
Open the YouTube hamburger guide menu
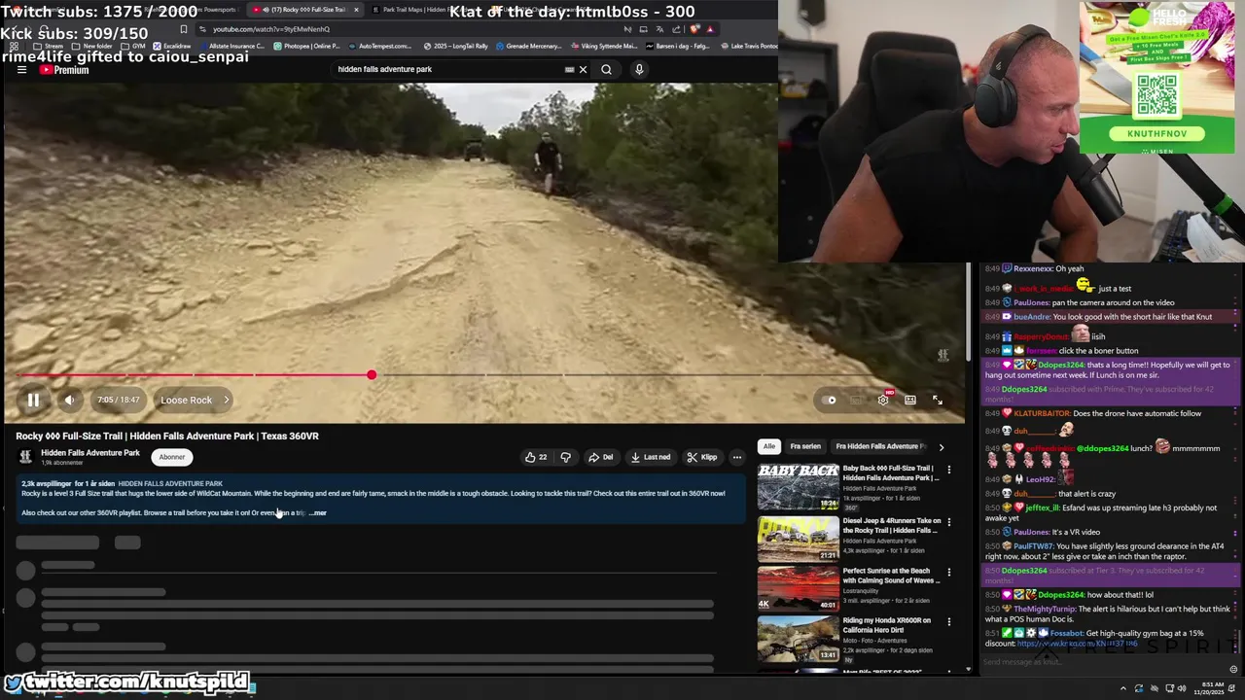21,69
